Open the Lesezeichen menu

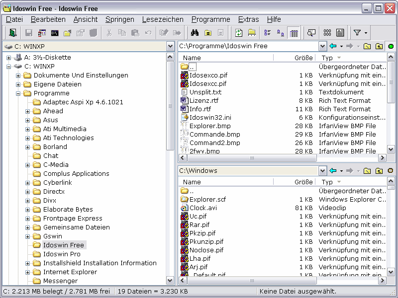coord(163,19)
